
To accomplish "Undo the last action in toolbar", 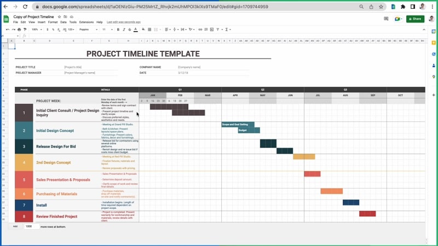I will click(8, 30).
